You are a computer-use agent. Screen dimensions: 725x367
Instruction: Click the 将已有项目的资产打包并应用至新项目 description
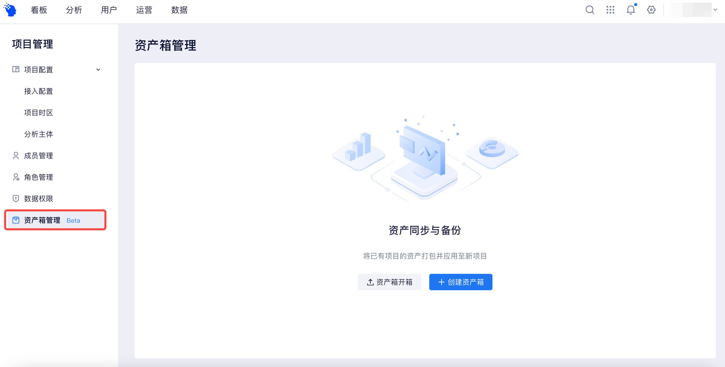[x=425, y=256]
